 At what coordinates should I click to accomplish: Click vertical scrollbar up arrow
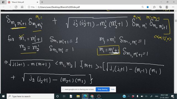pyautogui.click(x=176, y=11)
